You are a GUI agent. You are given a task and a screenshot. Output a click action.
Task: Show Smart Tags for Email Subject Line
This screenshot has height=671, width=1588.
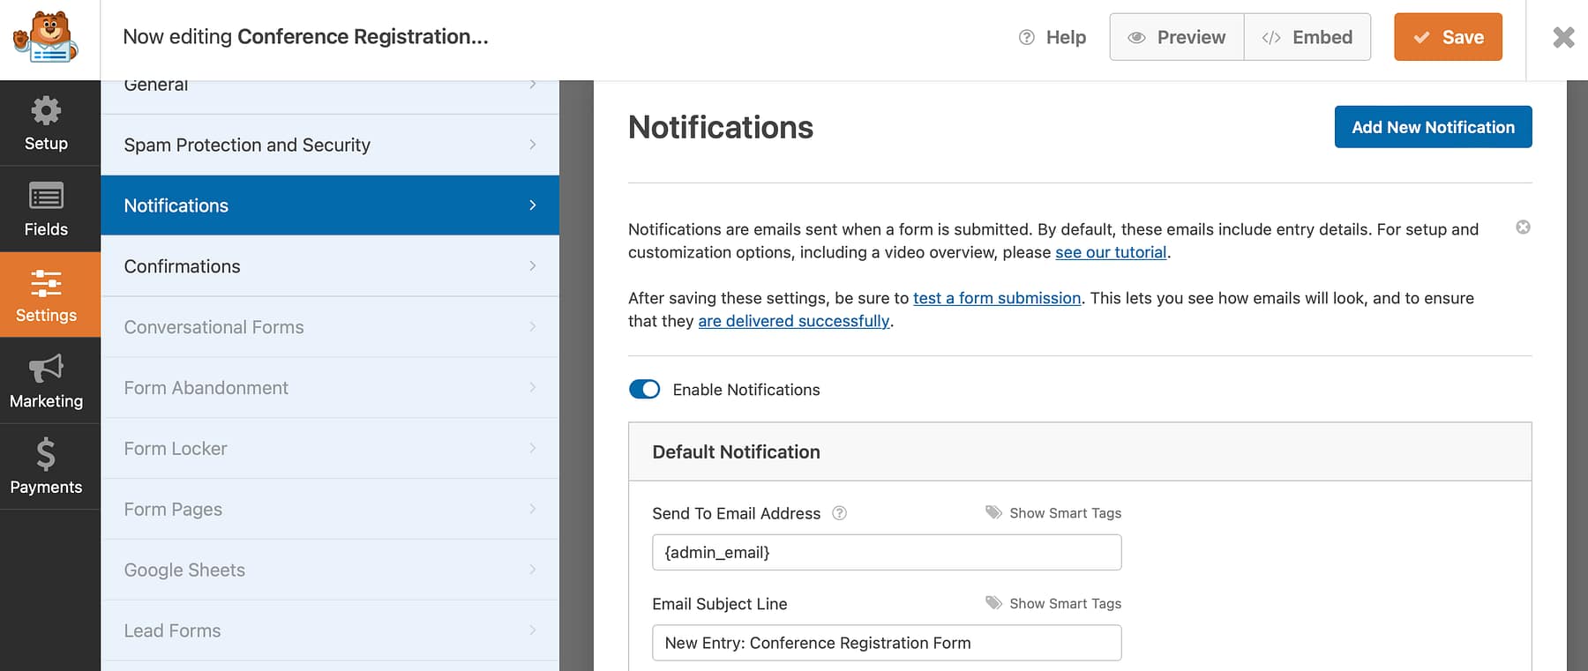point(1053,604)
